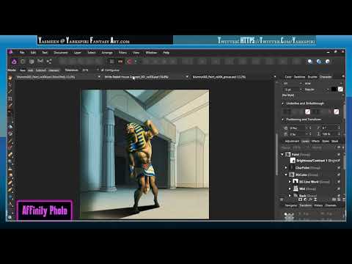Image resolution: width=352 pixels, height=264 pixels.
Task: Open the dropdown arrow beside the red mask icon
Action: [x=135, y=62]
